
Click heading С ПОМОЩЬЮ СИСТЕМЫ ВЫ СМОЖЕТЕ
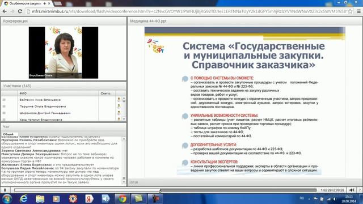(222, 78)
